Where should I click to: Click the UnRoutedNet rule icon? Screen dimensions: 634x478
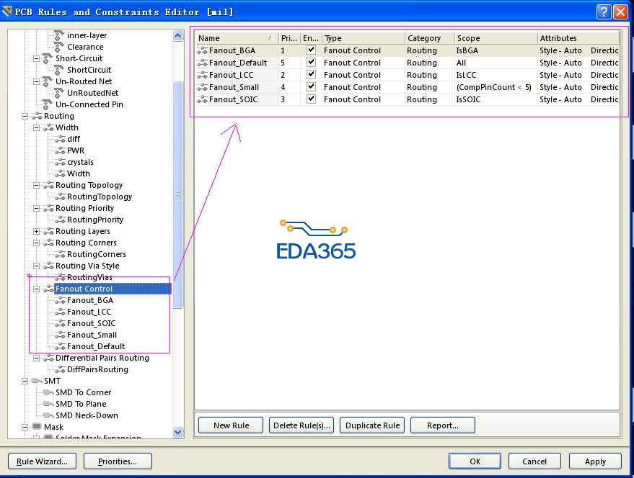pyautogui.click(x=59, y=93)
